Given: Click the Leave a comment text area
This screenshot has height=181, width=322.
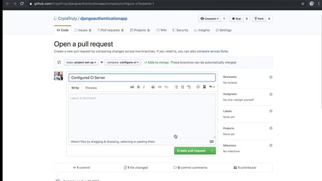Looking at the screenshot, I should pyautogui.click(x=142, y=116).
